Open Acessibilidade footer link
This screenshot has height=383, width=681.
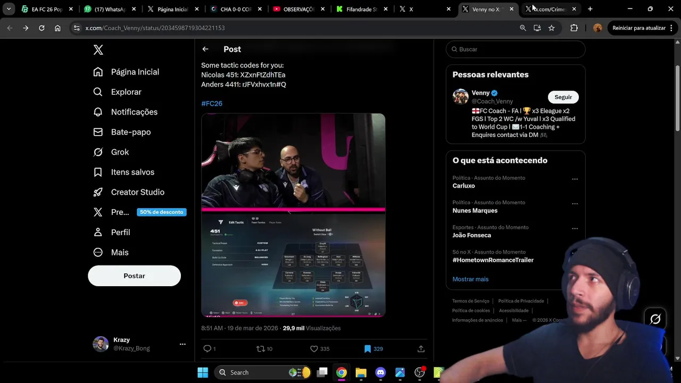513,311
